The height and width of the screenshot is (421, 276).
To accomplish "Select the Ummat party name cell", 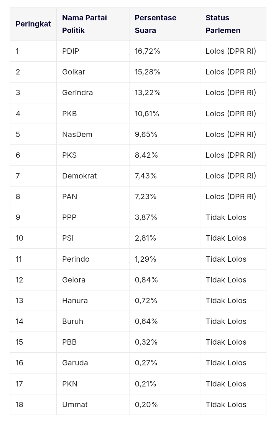I will (93, 404).
